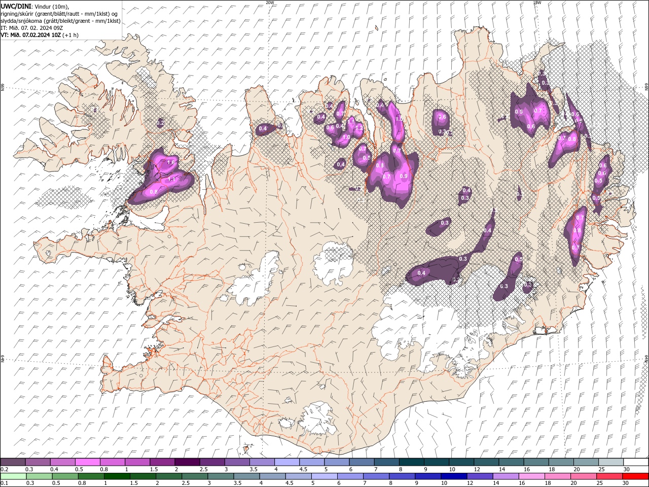Click the 0.2 label under the upper legend
Image resolution: width=649 pixels, height=487 pixels.
point(5,469)
